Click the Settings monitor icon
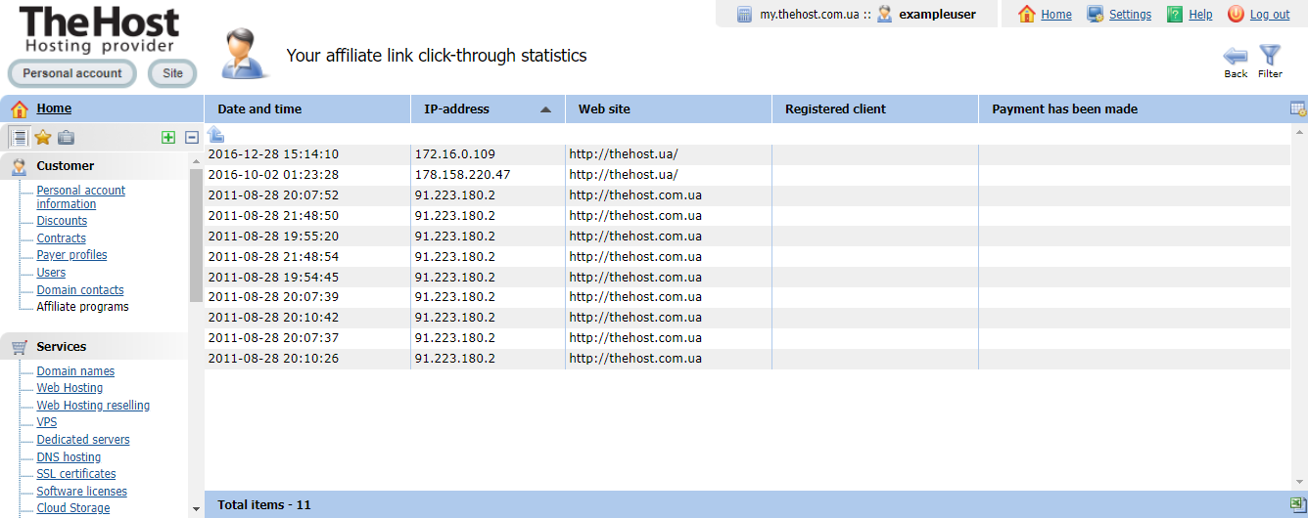 coord(1096,14)
